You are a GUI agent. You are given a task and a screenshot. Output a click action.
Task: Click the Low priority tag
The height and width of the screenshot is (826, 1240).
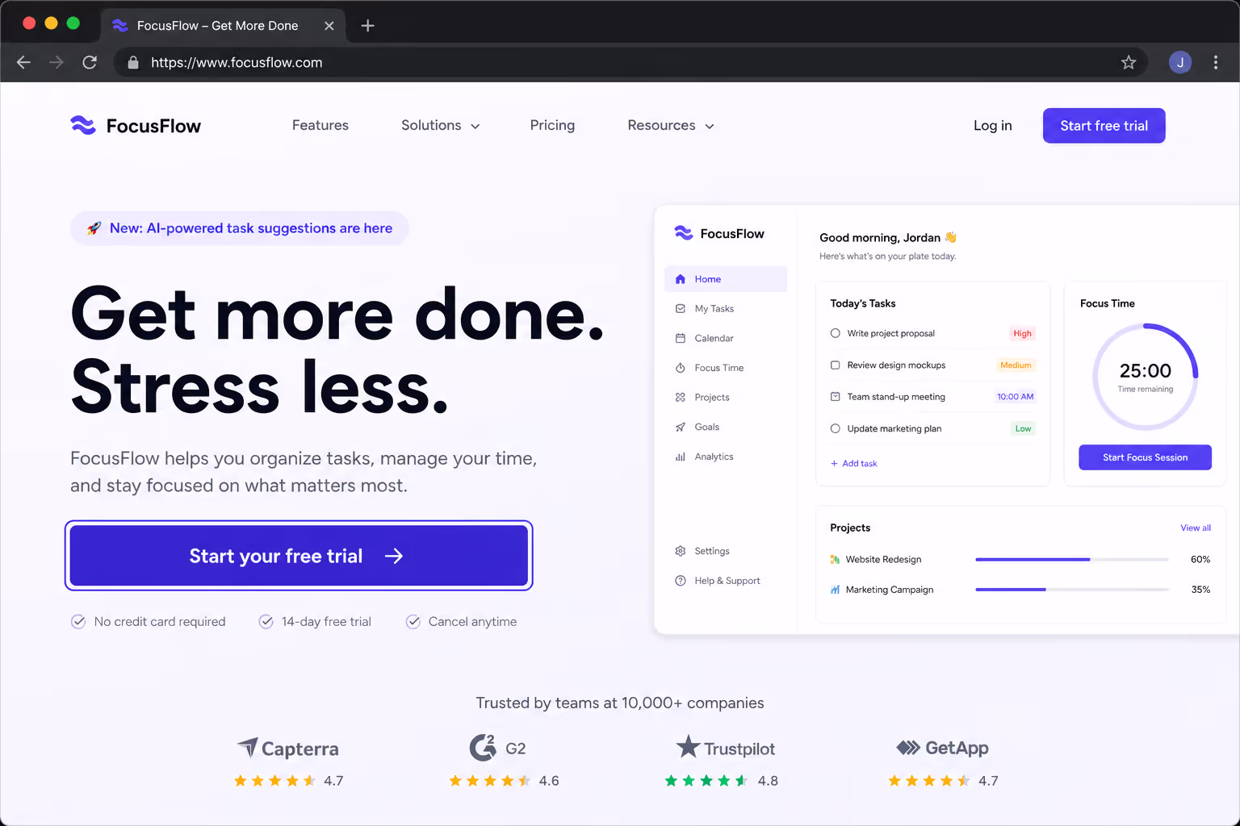coord(1023,428)
